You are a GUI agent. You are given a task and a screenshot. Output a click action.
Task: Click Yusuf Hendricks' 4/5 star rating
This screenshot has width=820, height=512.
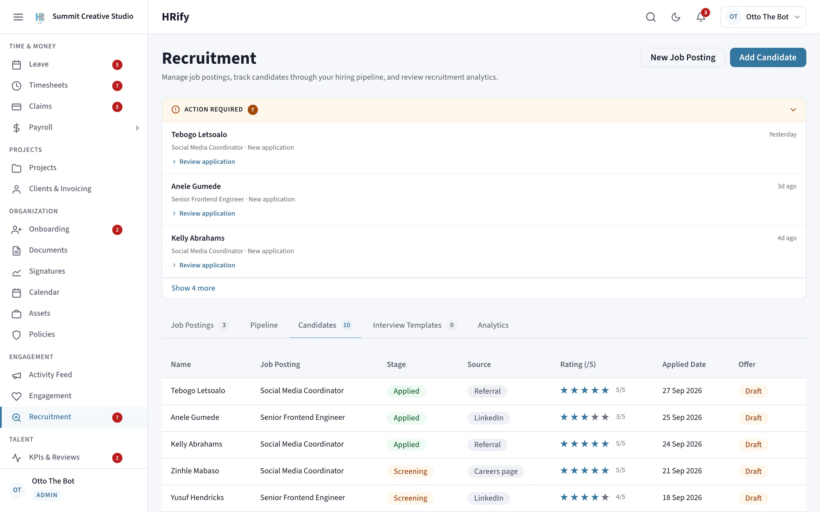point(584,497)
